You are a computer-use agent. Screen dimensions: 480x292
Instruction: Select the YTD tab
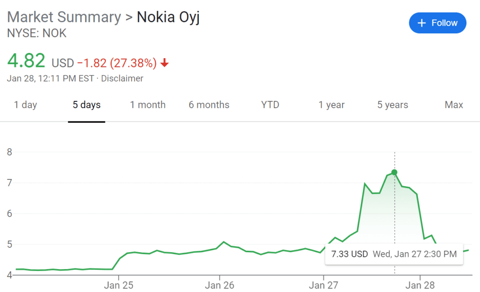tap(270, 105)
